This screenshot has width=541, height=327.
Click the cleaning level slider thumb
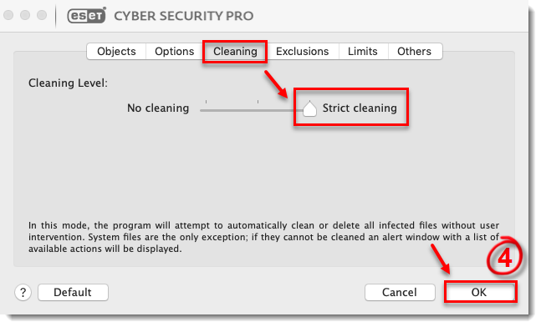pyautogui.click(x=309, y=109)
